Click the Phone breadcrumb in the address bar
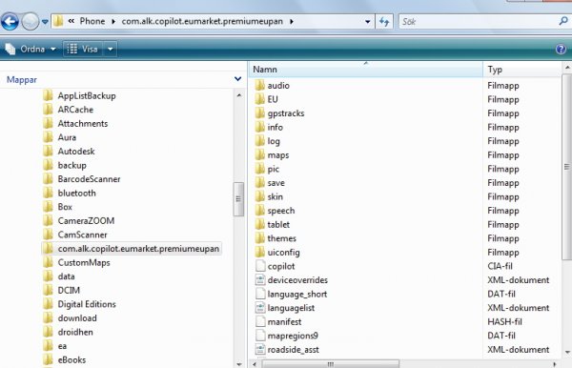Image resolution: width=572 pixels, height=368 pixels. (x=92, y=21)
